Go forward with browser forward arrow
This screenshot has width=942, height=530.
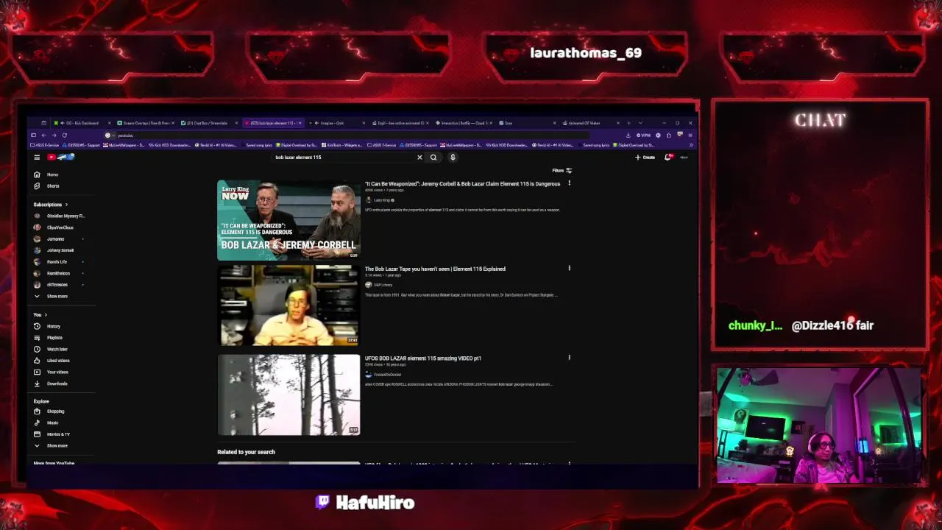pos(54,135)
